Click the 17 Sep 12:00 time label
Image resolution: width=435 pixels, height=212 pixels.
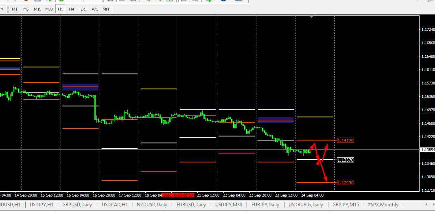pos(130,195)
